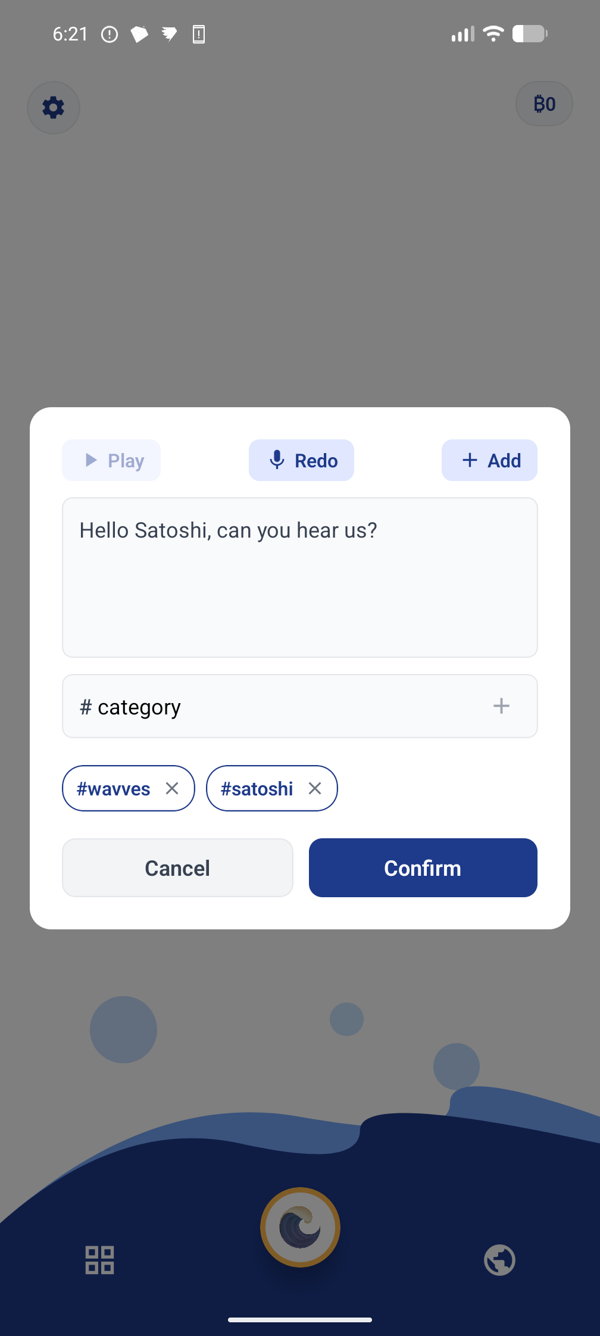Open the settings gear

(x=53, y=108)
